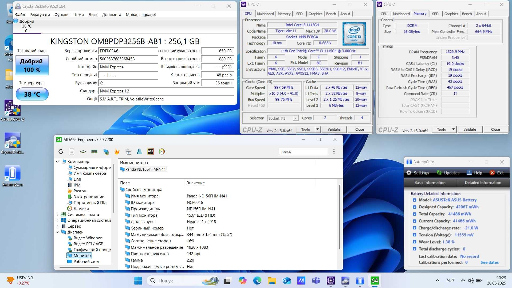The width and height of the screenshot is (512, 288).
Task: Open the BatteryCare desktop shortcut
Action: coord(13,176)
